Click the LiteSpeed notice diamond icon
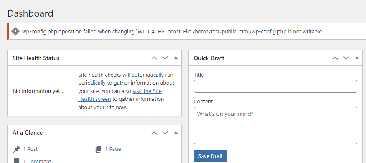This screenshot has height=163, width=366. point(15,31)
